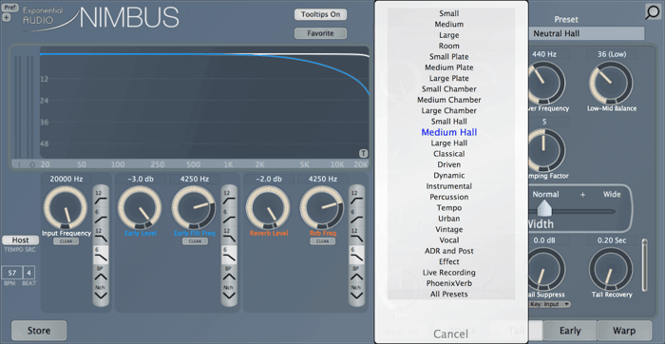Select 6 dB high-pass on Reverb filter strip
The image size is (665, 344).
point(356,216)
